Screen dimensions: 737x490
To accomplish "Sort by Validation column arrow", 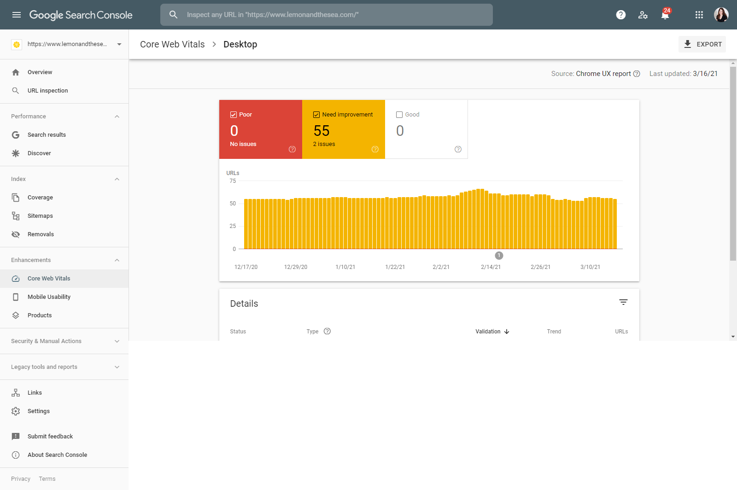I will pyautogui.click(x=507, y=332).
